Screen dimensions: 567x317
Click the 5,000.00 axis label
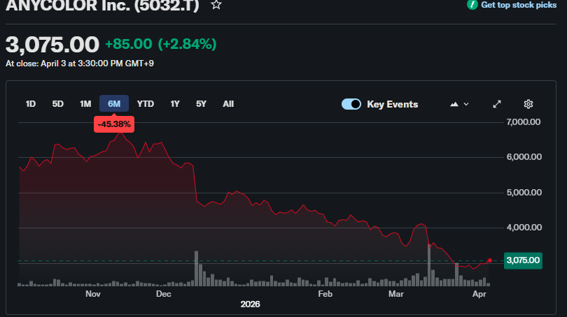[524, 193]
